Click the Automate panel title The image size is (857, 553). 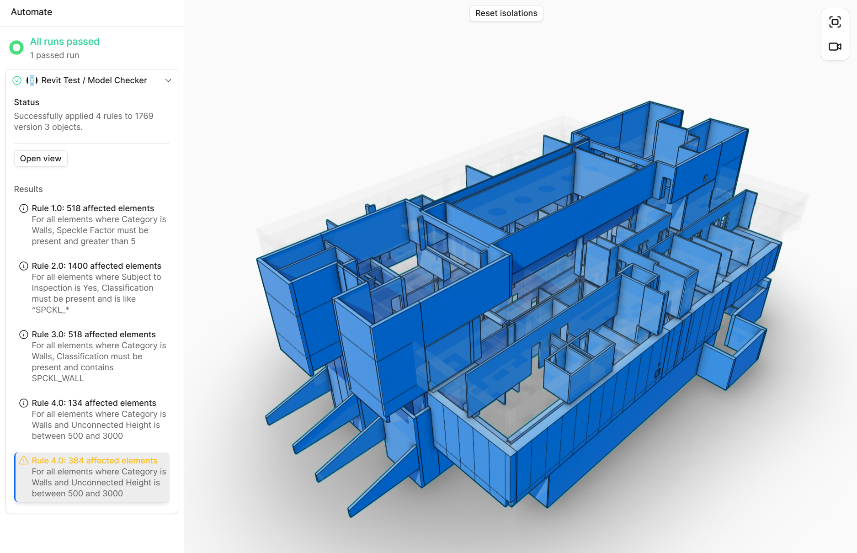pyautogui.click(x=32, y=12)
